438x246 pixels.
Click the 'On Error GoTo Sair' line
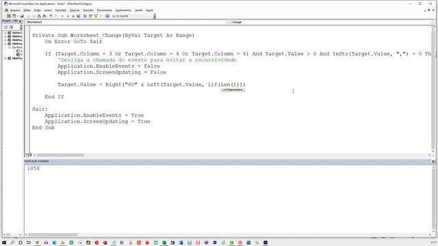click(x=73, y=41)
